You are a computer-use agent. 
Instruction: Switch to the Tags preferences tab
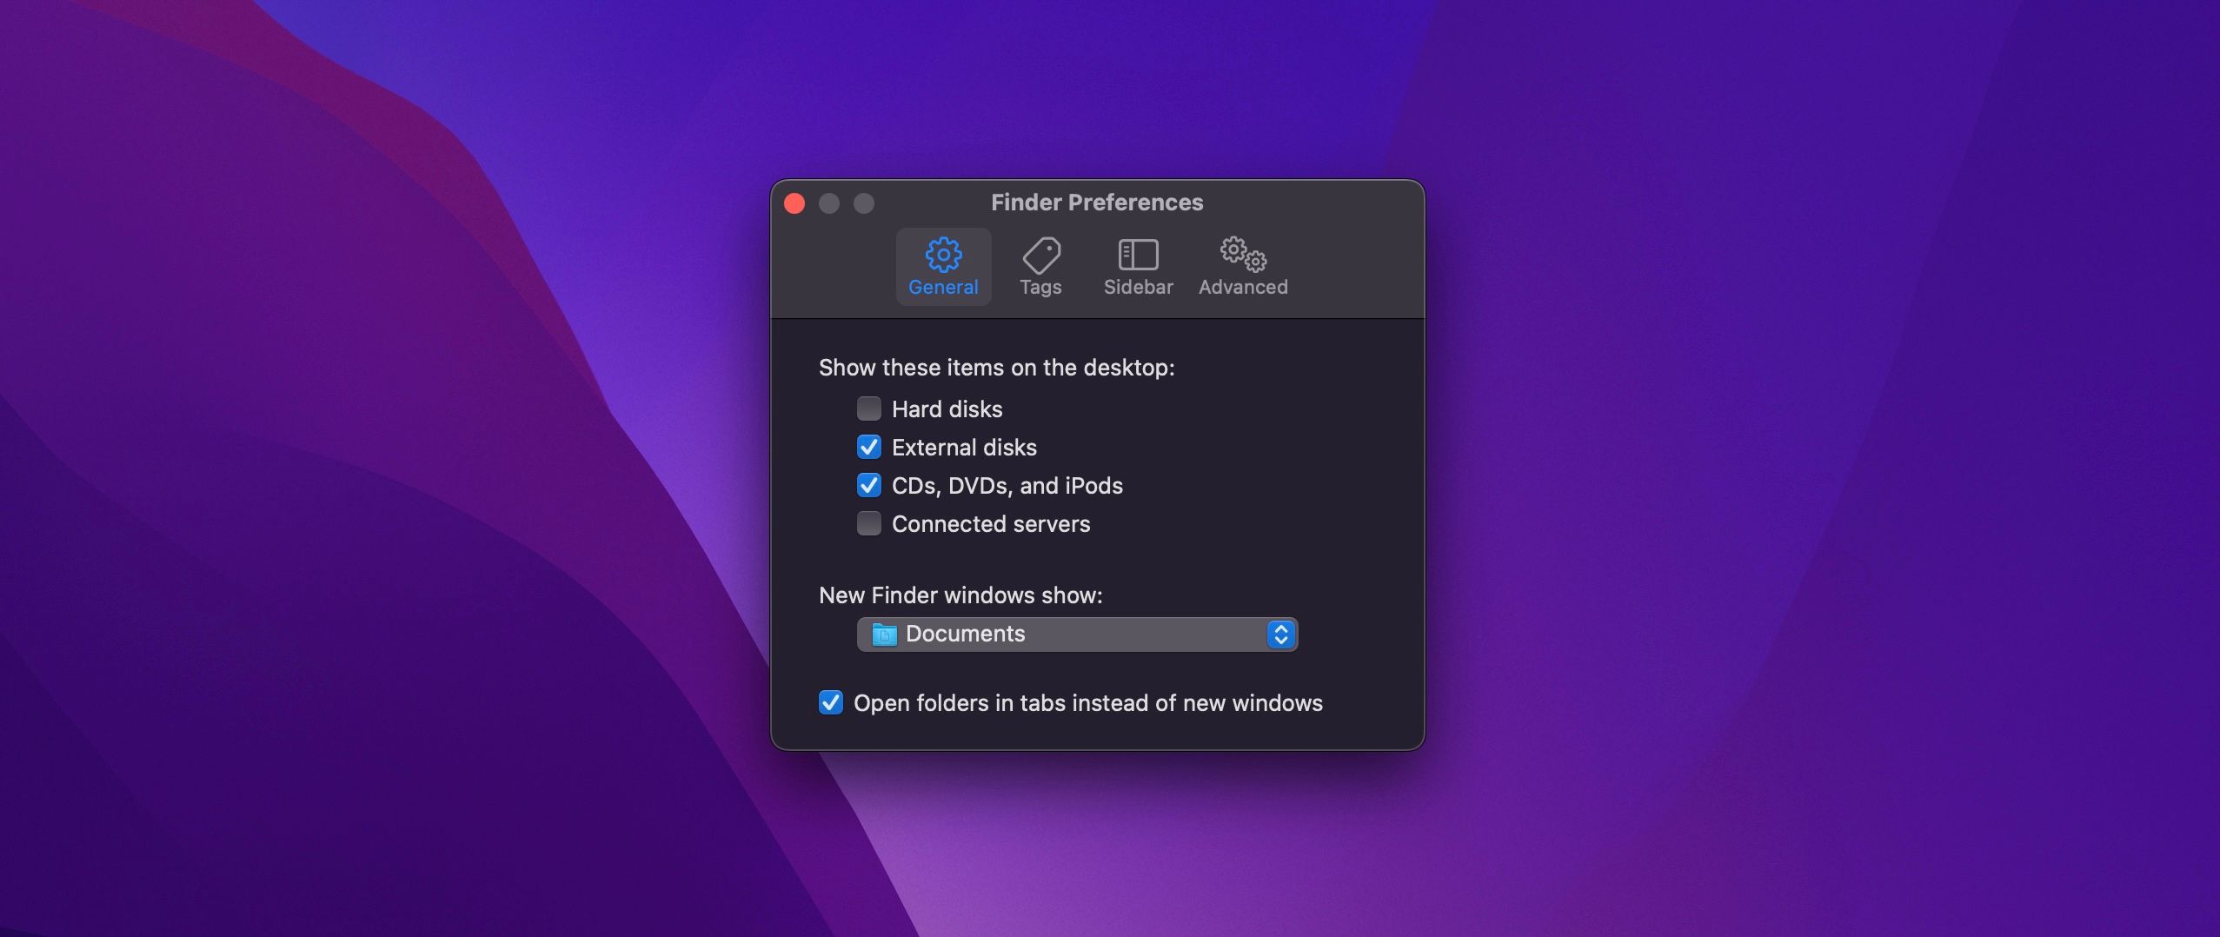[1040, 267]
